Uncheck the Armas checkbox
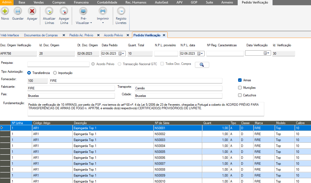 (240, 80)
